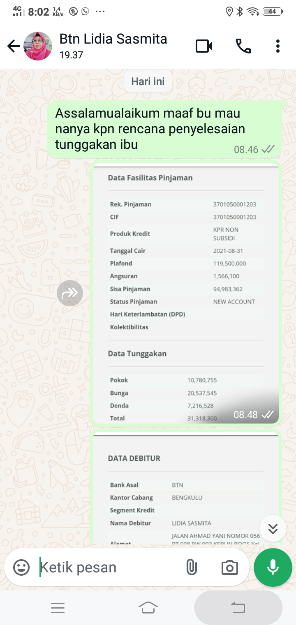Screen dimensions: 296x625
Task: Tap the double chevron to scroll to latest messages
Action: pyautogui.click(x=273, y=528)
